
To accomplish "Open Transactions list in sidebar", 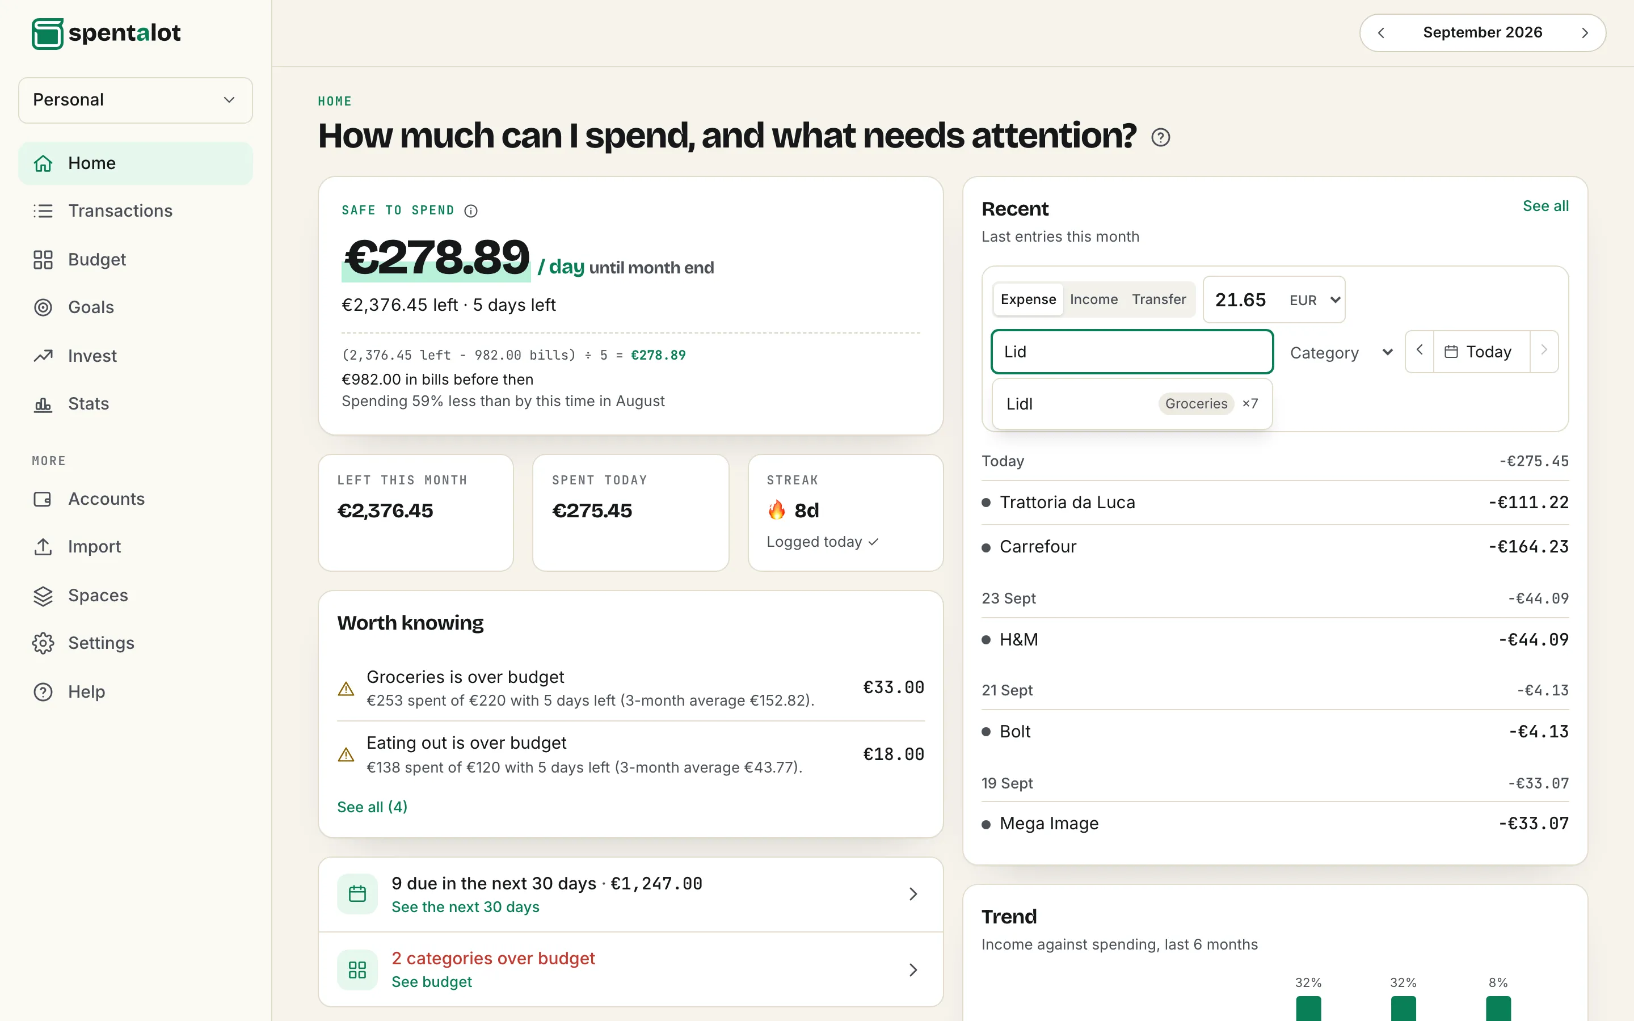I will click(135, 210).
